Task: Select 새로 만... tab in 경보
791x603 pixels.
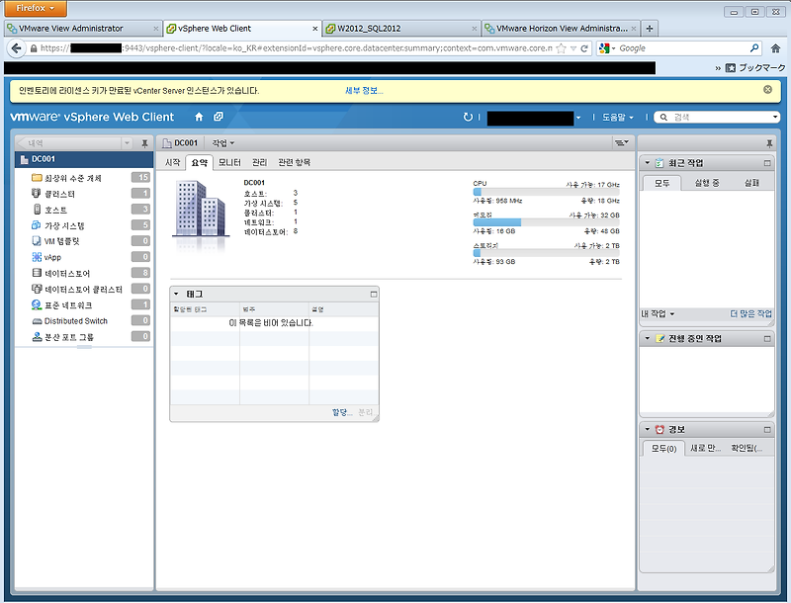Action: 705,448
